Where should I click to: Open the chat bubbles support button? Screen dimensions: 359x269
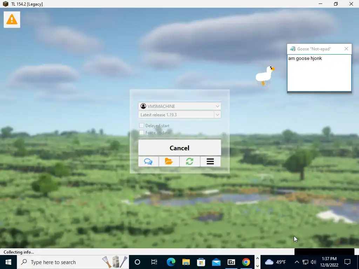tap(148, 161)
